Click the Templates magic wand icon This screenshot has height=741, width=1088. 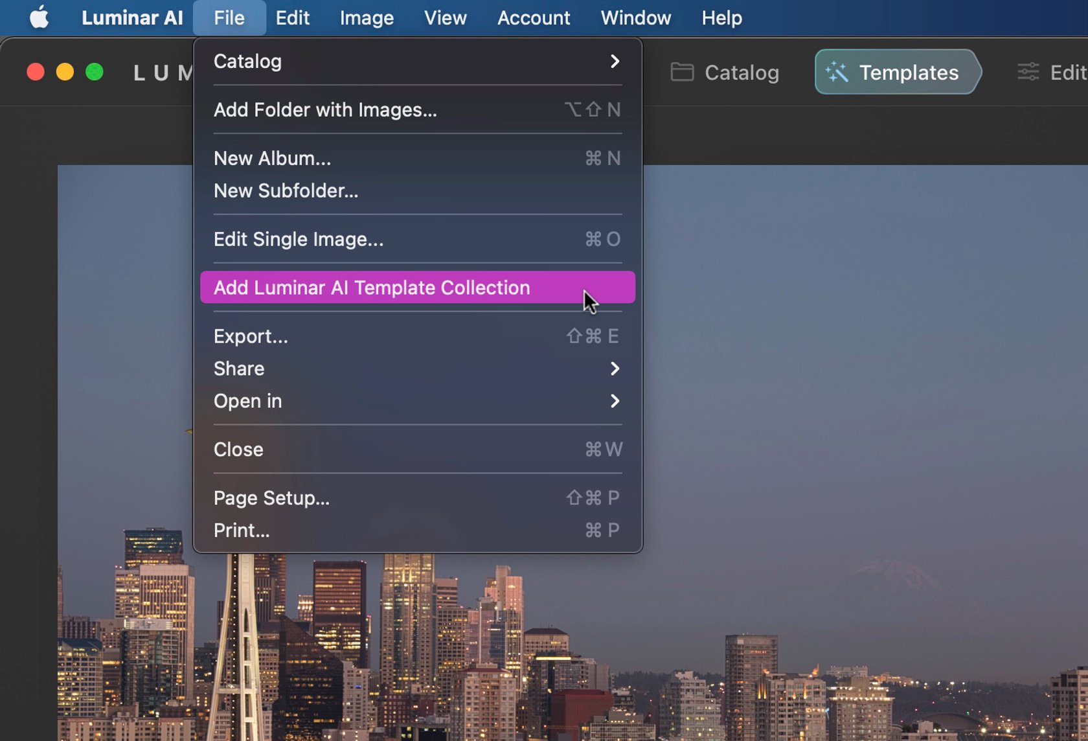tap(837, 73)
